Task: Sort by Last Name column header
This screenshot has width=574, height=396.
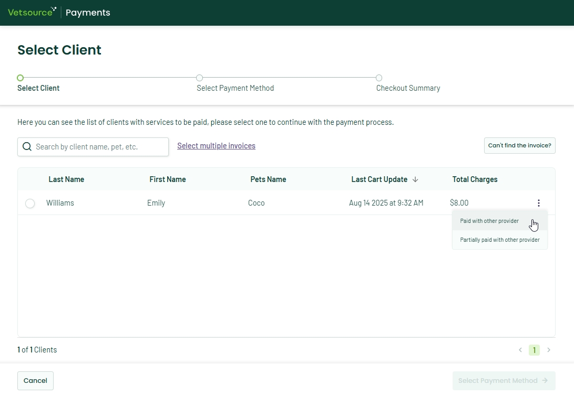Action: (x=66, y=179)
